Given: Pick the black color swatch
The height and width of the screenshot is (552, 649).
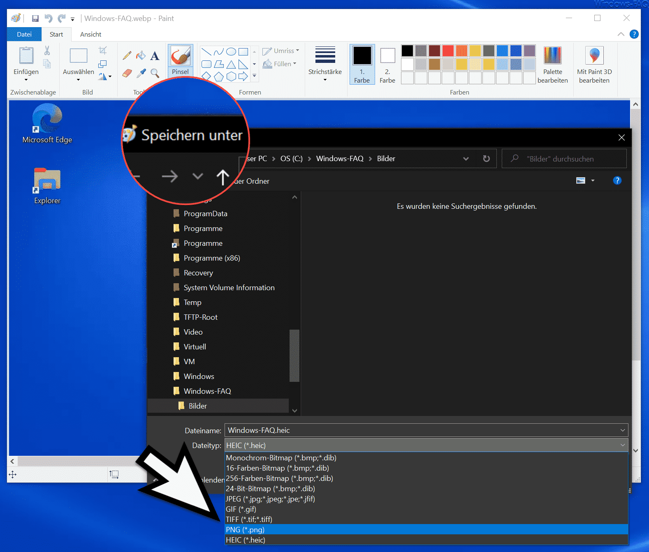Looking at the screenshot, I should click(407, 51).
